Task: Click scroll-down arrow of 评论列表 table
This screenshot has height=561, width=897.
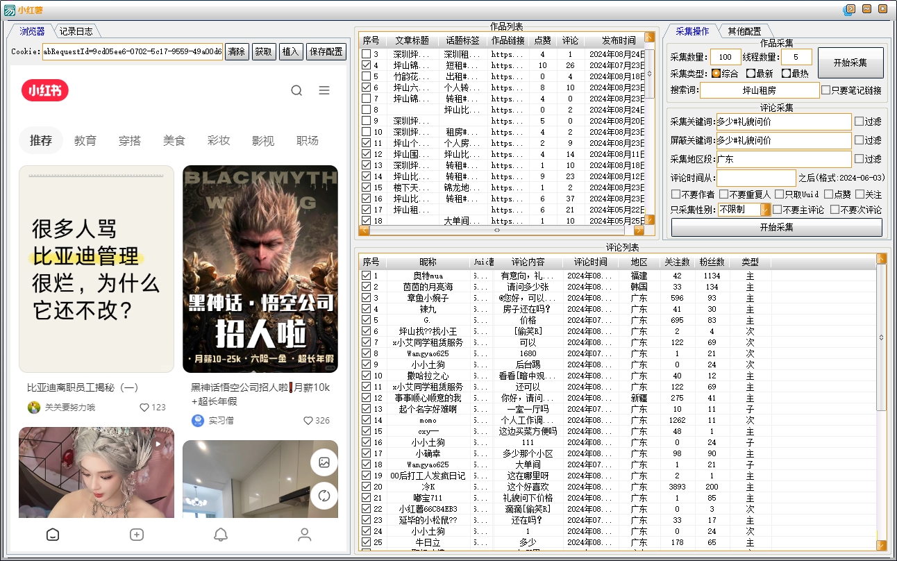Action: click(x=882, y=546)
